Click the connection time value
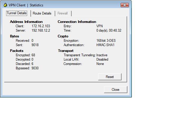187x116 pixels. [x=109, y=30]
